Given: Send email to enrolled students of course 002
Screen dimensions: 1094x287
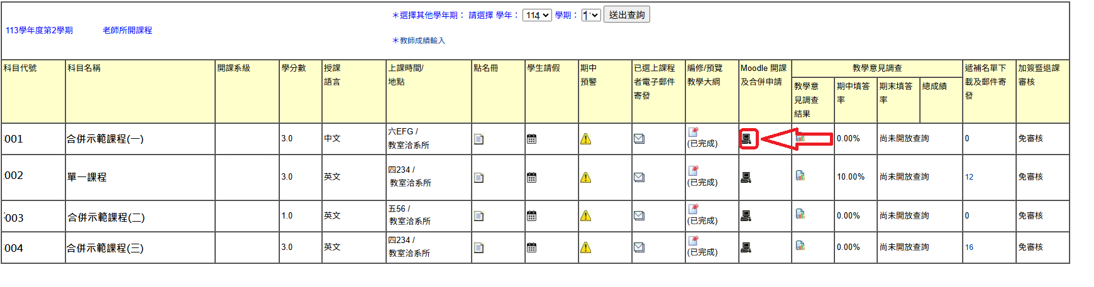Looking at the screenshot, I should coord(639,177).
